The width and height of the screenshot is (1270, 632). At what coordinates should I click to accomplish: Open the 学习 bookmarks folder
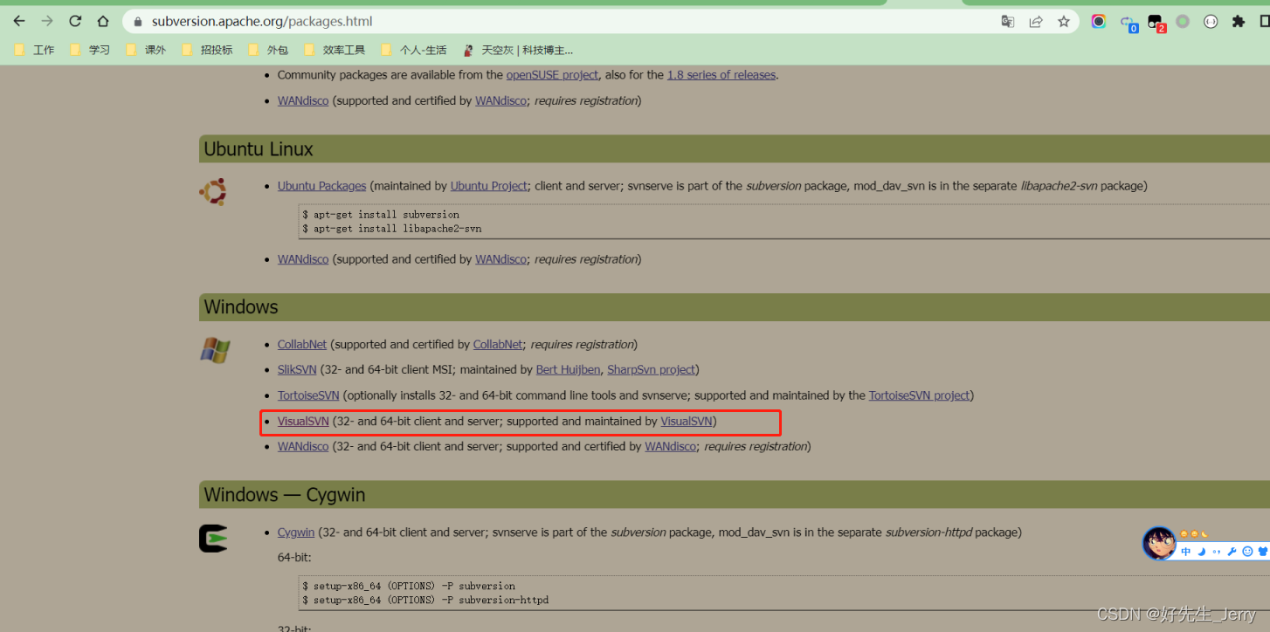point(91,50)
